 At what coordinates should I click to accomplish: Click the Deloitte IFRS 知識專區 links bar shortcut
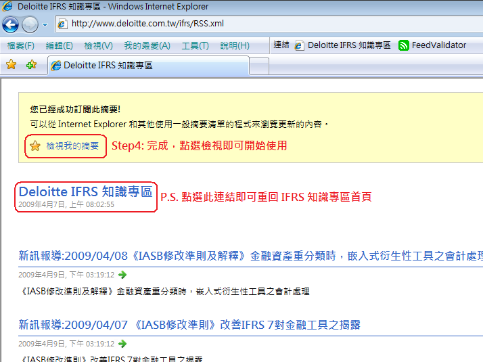pyautogui.click(x=342, y=45)
